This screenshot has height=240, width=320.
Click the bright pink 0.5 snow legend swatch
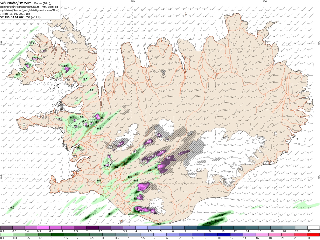pyautogui.click(x=43, y=228)
